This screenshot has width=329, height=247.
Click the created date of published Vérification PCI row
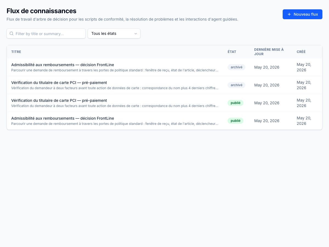coord(304,103)
